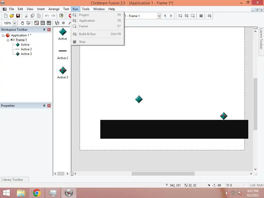Viewport: 264px width, 198px height.
Task: Select Active 2 line in object list
Action: click(x=62, y=55)
